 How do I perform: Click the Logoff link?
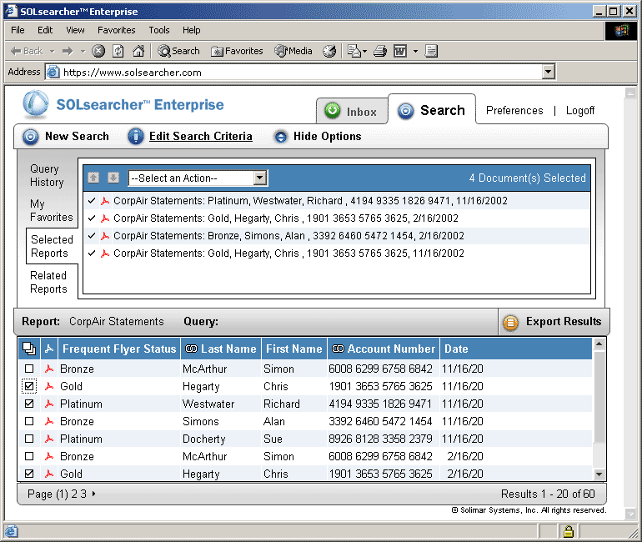coord(579,111)
